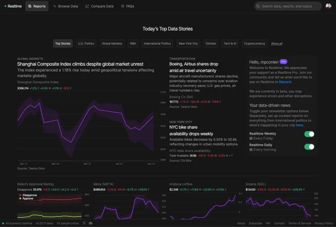
Task: Open the Discord community link
Action: pyautogui.click(x=285, y=82)
